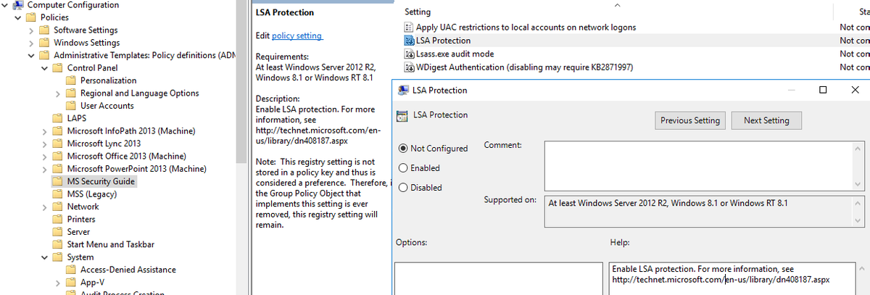Viewport: 870px width, 295px height.
Task: Click the User Accounts folder icon
Action: click(x=71, y=106)
